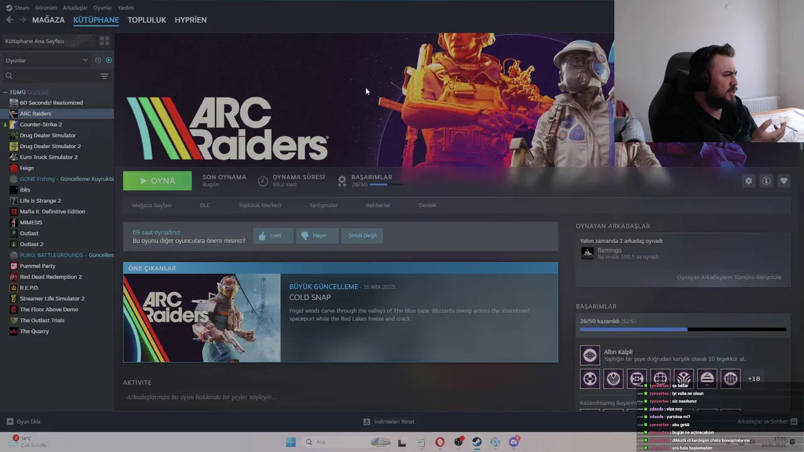The height and width of the screenshot is (452, 804).
Task: Open the Oyunlar menu in menu bar
Action: tap(102, 8)
